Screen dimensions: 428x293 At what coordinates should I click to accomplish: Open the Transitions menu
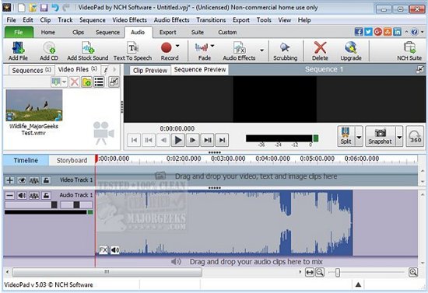click(x=211, y=20)
